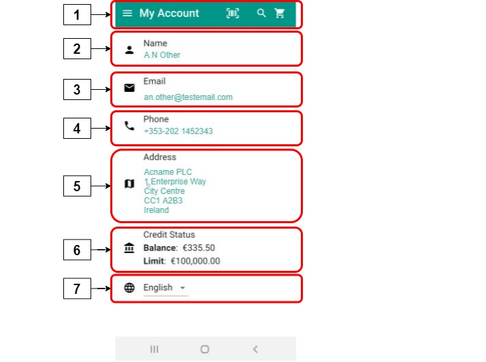
Task: Click the envelope icon beside Email
Action: click(129, 88)
